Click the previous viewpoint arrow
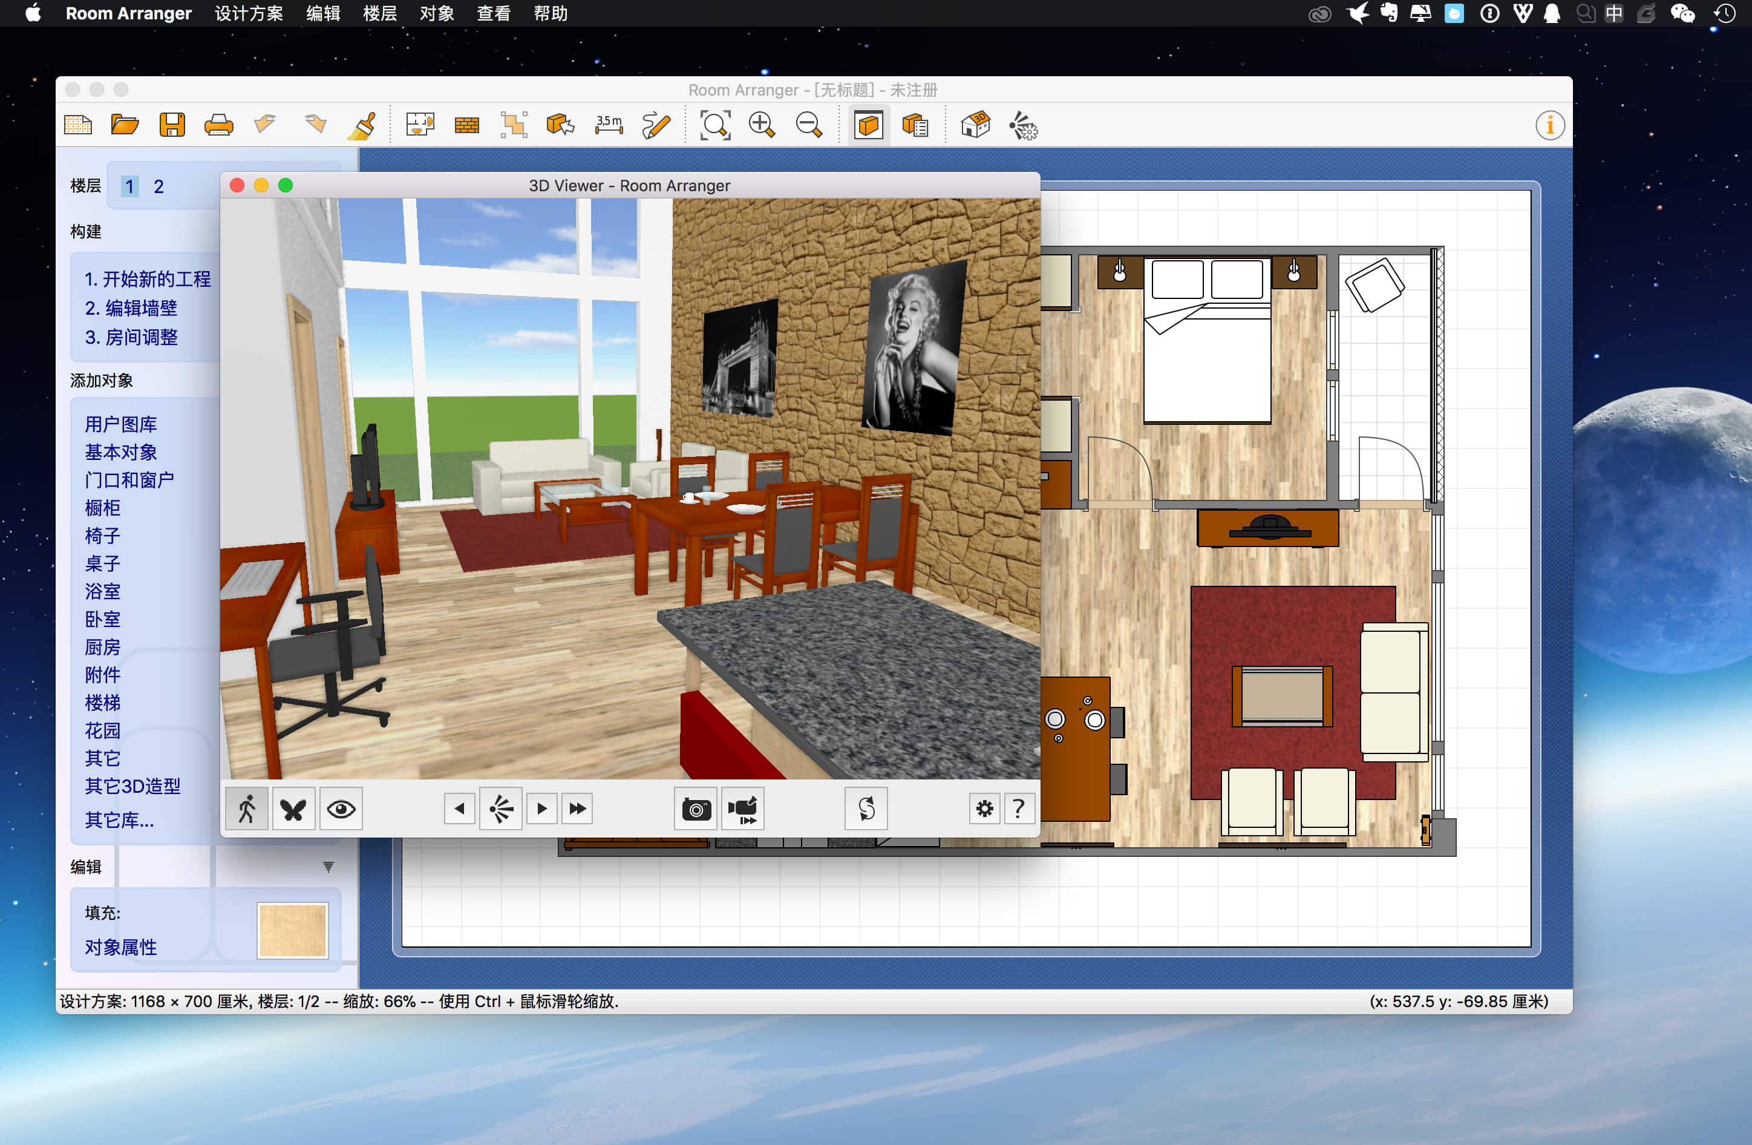The width and height of the screenshot is (1752, 1145). click(x=459, y=809)
